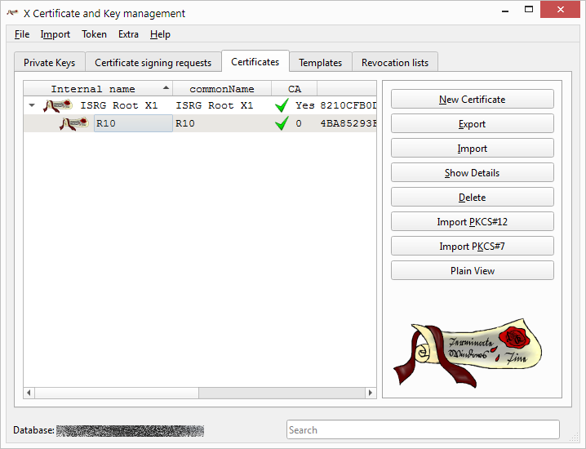Screen dimensions: 586x449
Task: Click the ISRG Root X1 certificate icon
Action: point(58,106)
